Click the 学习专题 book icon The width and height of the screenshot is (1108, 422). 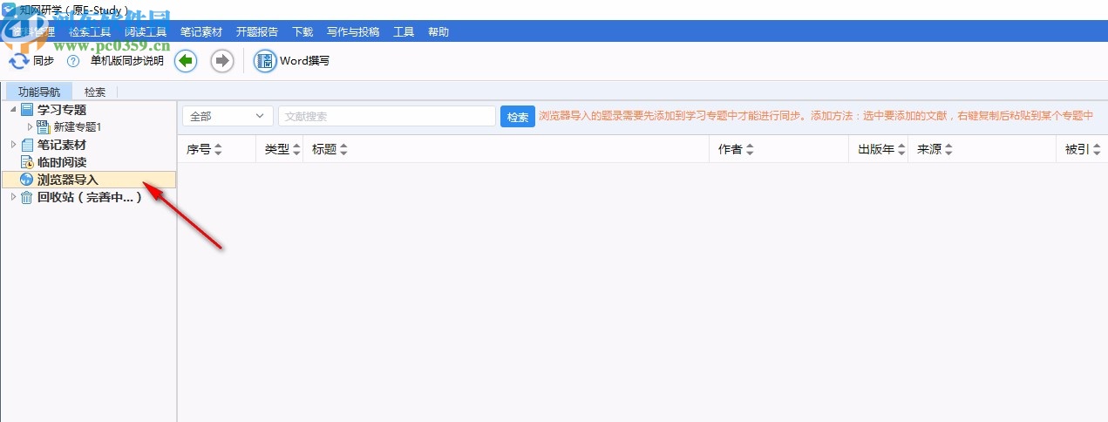point(27,110)
